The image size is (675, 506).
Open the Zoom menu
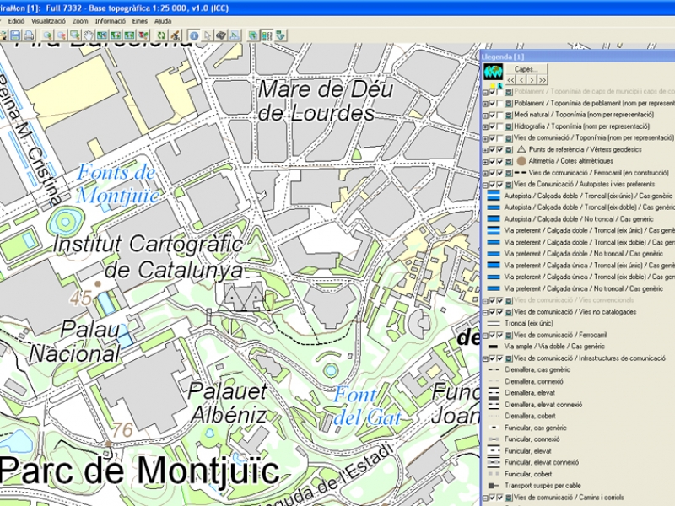click(79, 20)
